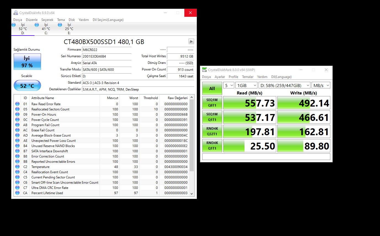Start the RND4K Q32T1 test

[212, 131]
